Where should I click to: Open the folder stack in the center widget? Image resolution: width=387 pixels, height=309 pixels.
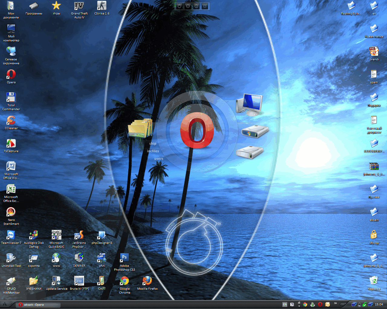coord(140,128)
